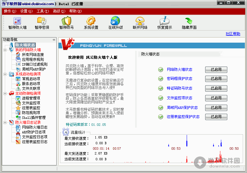Click green check icon beside 特征码防马状态
Viewport: 247px width, 173px height.
click(x=161, y=88)
